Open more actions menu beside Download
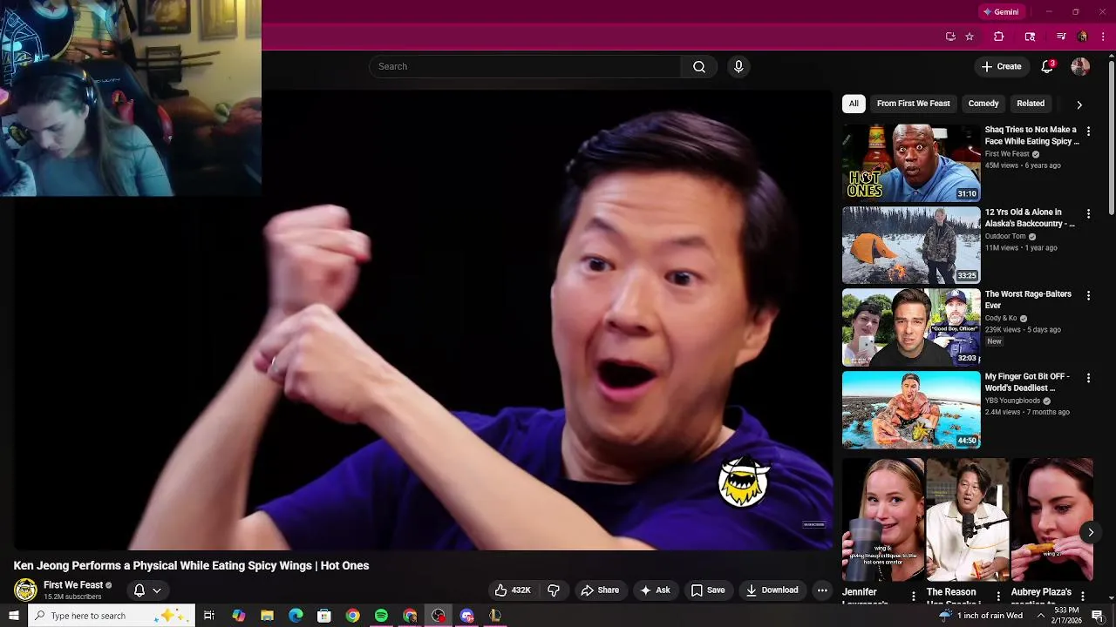The width and height of the screenshot is (1116, 627). pyautogui.click(x=822, y=590)
